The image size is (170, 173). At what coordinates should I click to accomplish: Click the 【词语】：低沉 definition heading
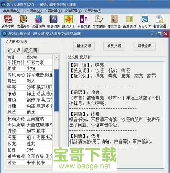pyautogui.click(x=85, y=136)
